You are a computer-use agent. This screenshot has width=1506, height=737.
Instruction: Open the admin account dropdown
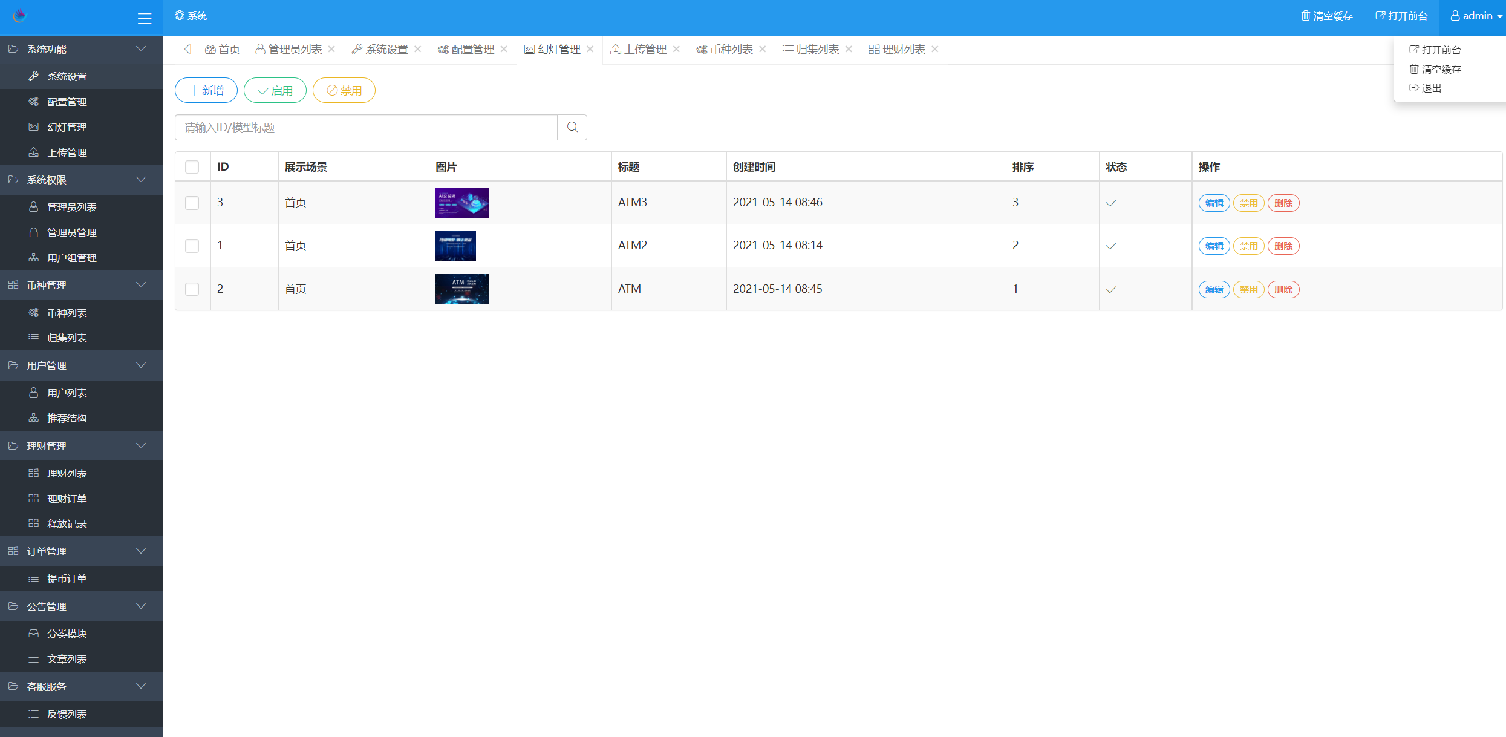pos(1475,15)
